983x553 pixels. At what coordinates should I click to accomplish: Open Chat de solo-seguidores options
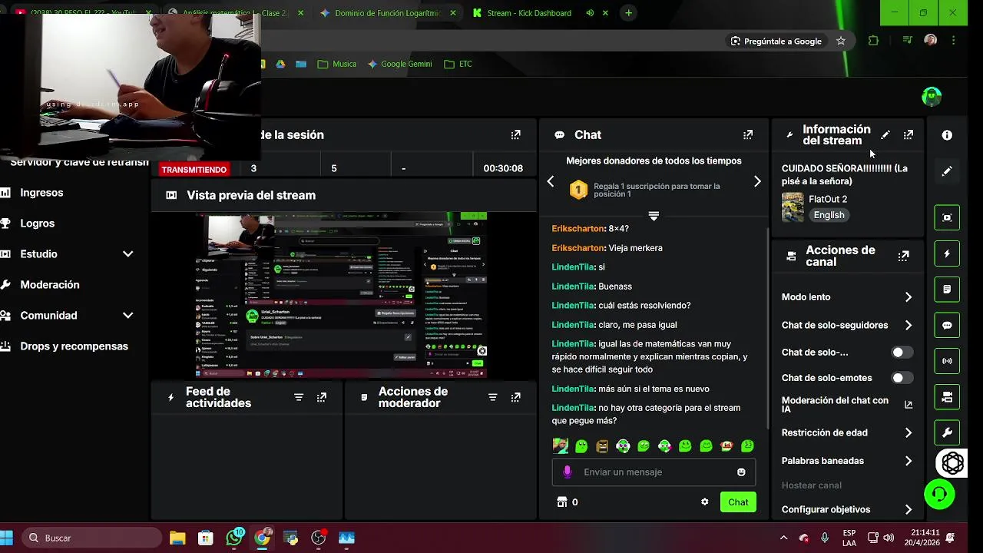tap(847, 326)
